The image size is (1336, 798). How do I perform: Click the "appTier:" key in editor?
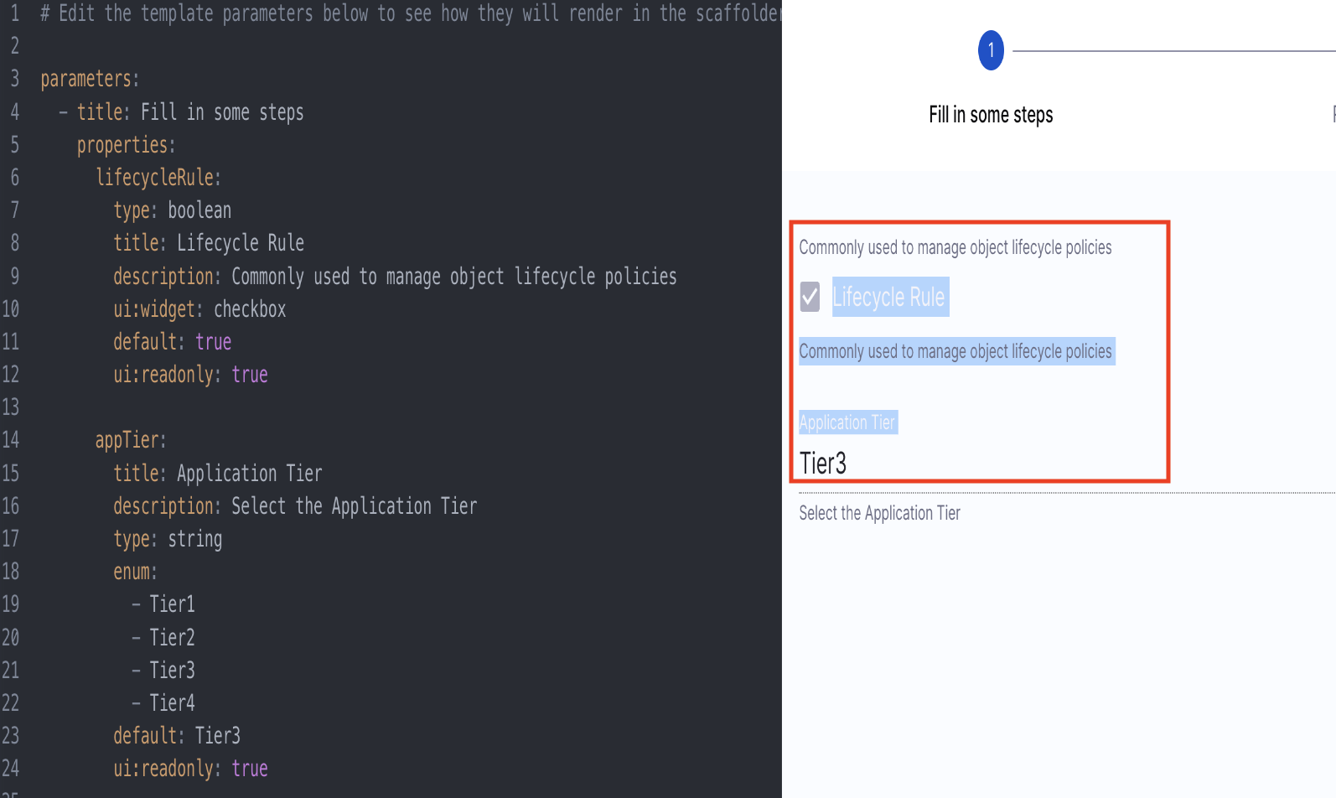point(131,440)
